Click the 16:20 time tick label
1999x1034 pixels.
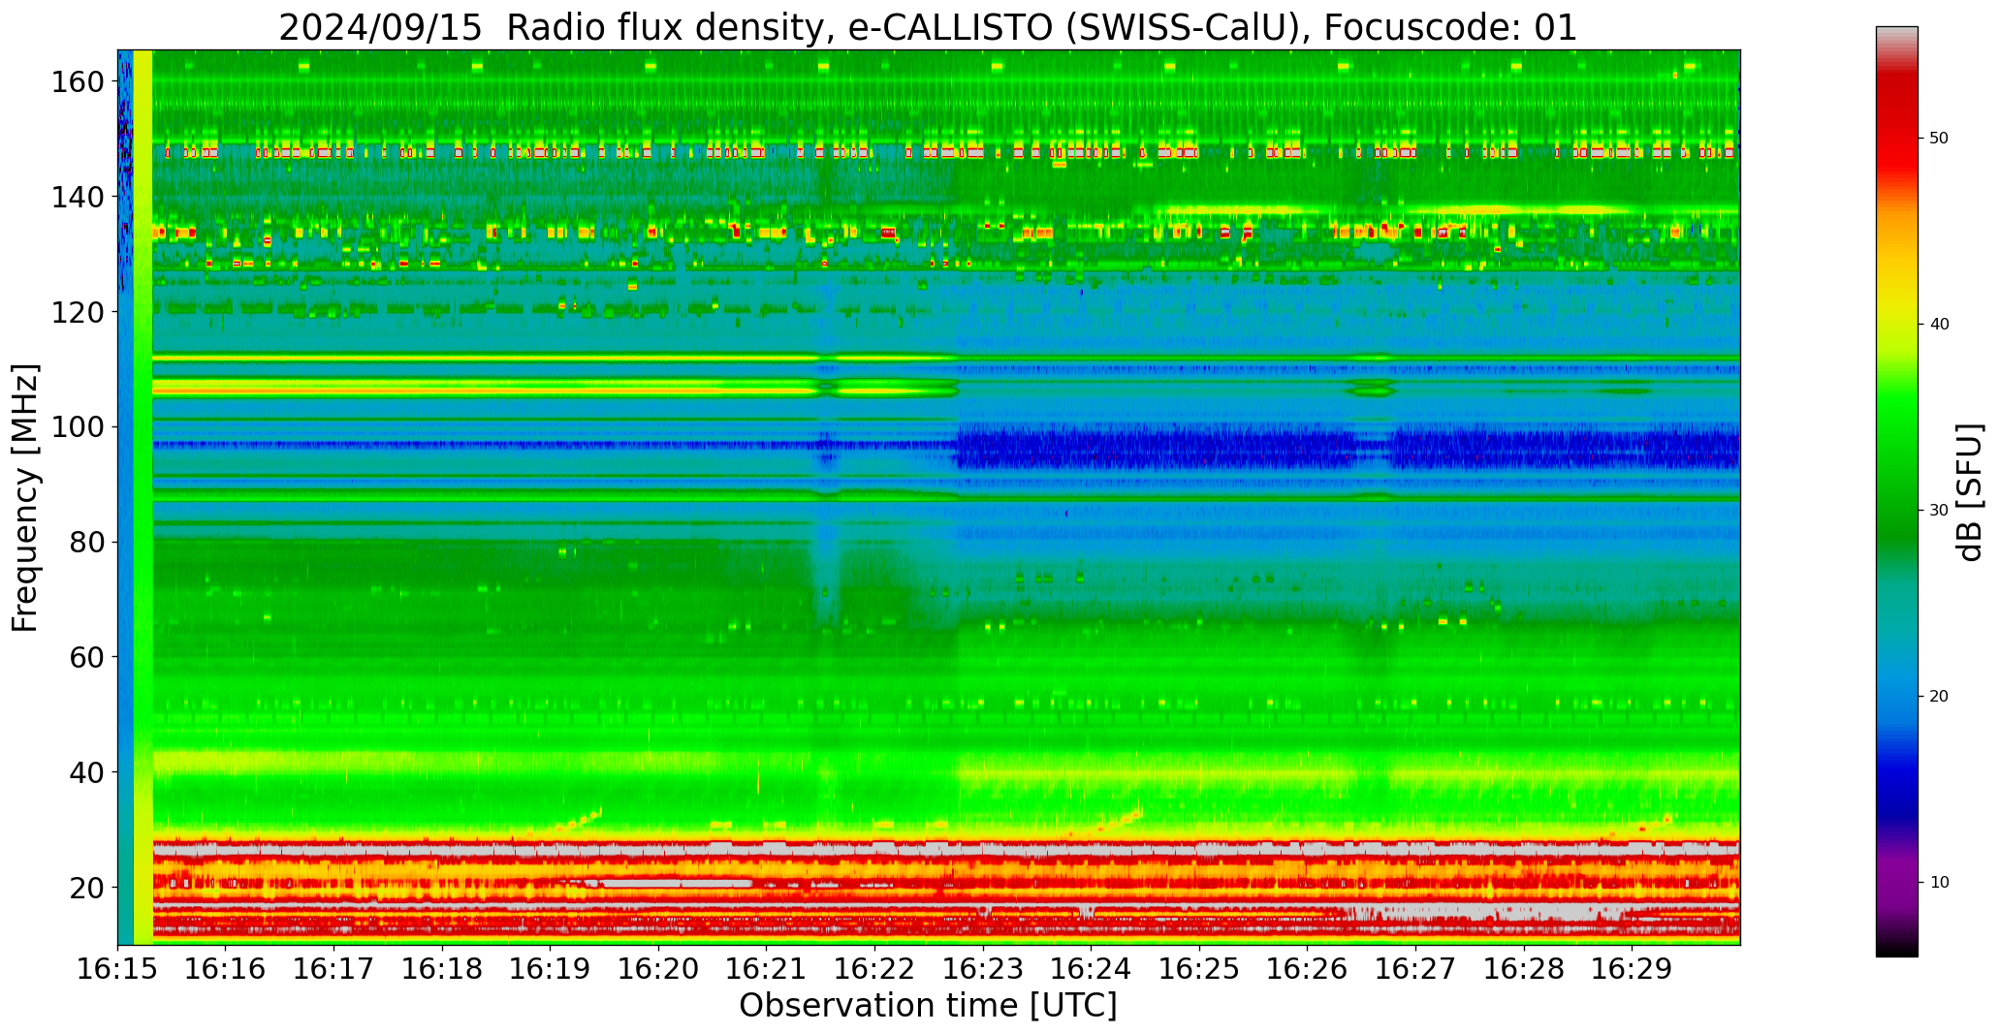658,969
